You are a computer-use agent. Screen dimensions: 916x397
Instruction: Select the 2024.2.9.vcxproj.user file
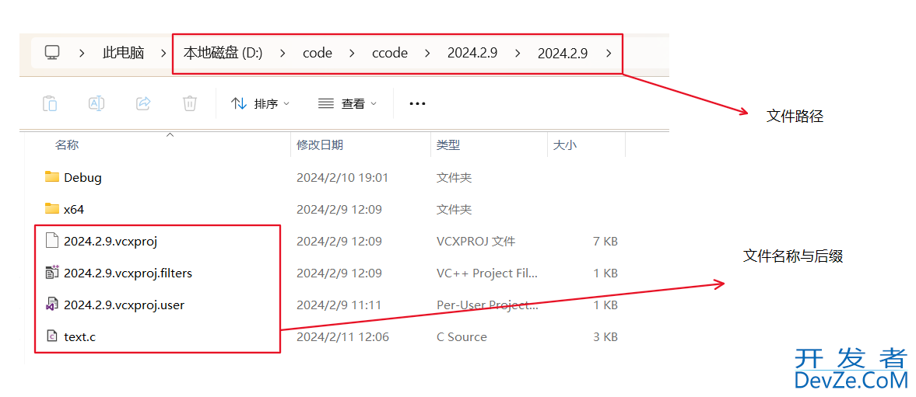(124, 305)
